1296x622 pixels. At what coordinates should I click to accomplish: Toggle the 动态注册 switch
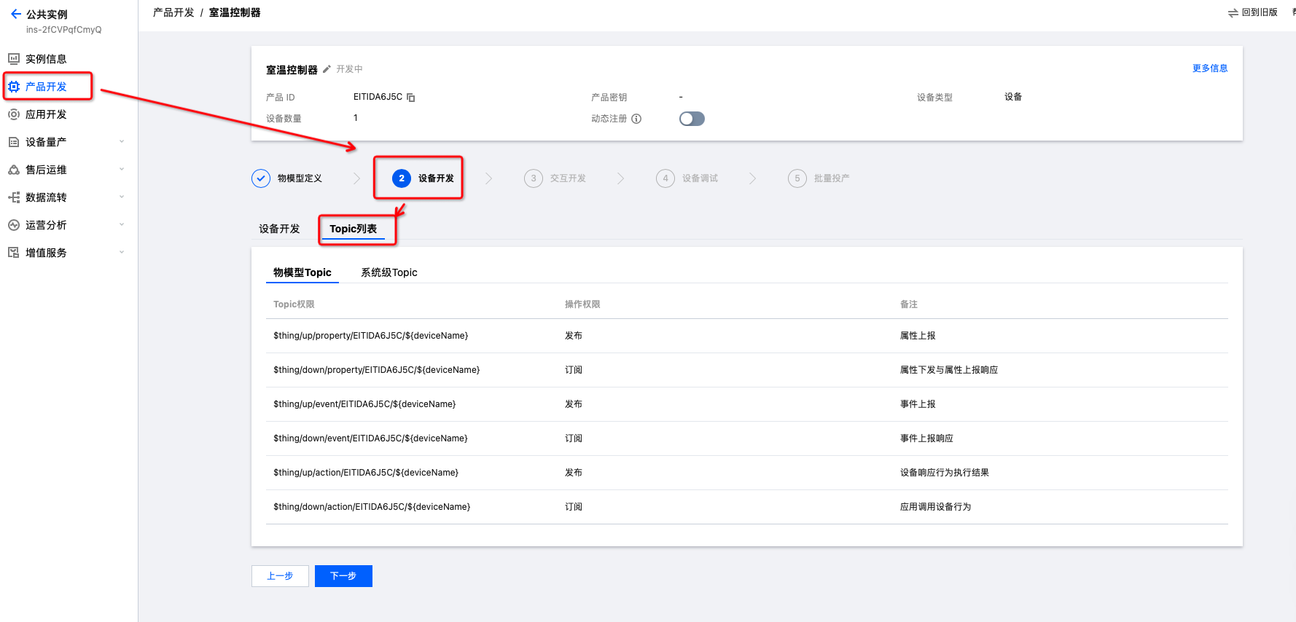(x=691, y=119)
